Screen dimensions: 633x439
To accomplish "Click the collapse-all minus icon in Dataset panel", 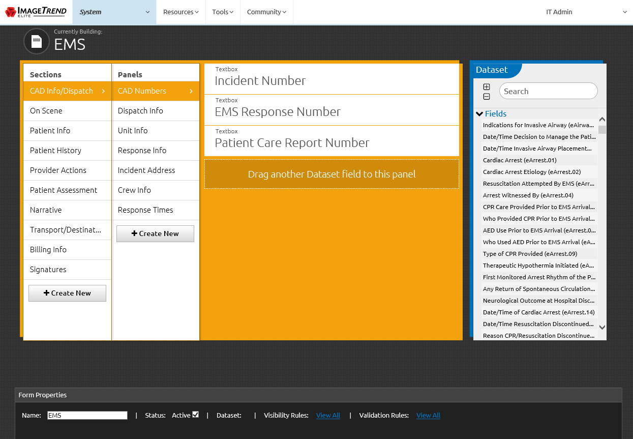I will point(487,96).
